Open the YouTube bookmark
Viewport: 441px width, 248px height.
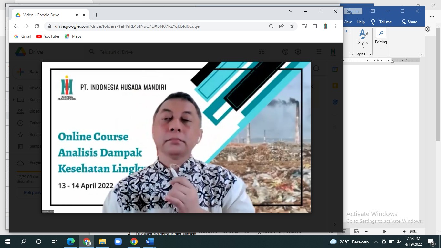[x=48, y=36]
